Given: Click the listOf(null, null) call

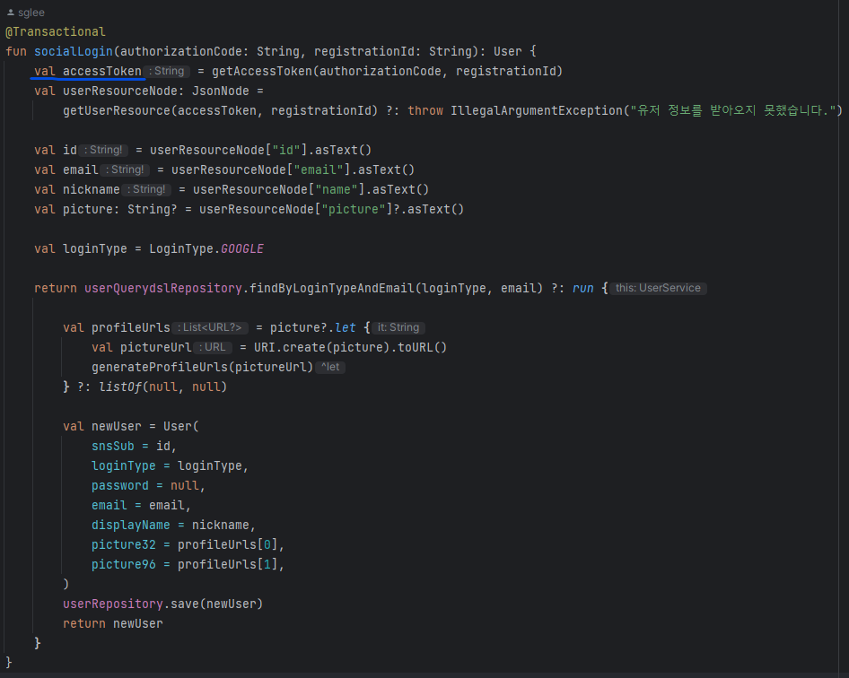Looking at the screenshot, I should (163, 387).
